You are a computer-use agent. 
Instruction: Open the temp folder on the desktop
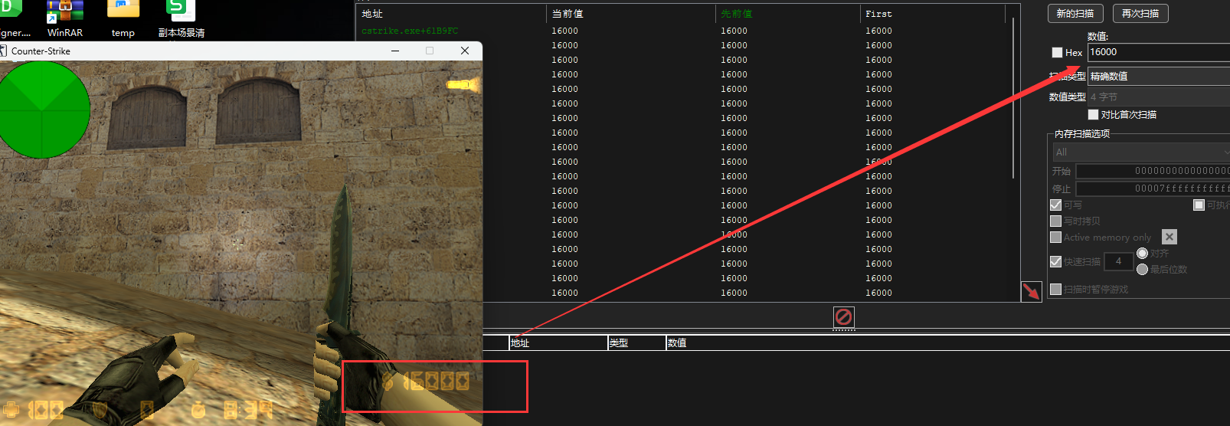point(123,18)
